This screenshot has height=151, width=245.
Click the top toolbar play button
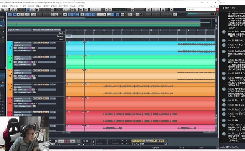tap(99, 10)
